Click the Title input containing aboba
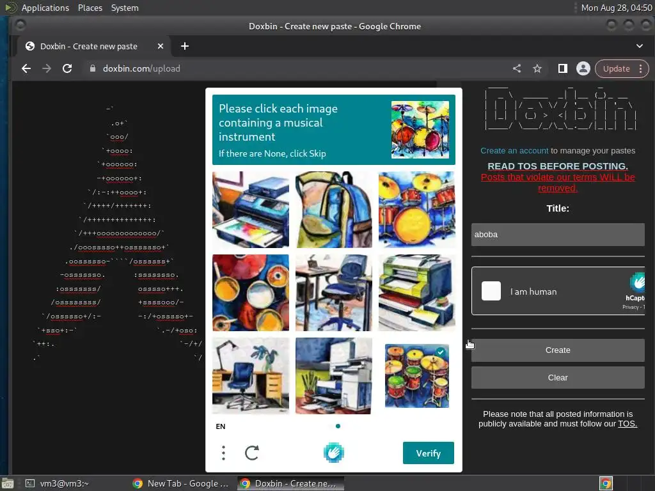 558,235
